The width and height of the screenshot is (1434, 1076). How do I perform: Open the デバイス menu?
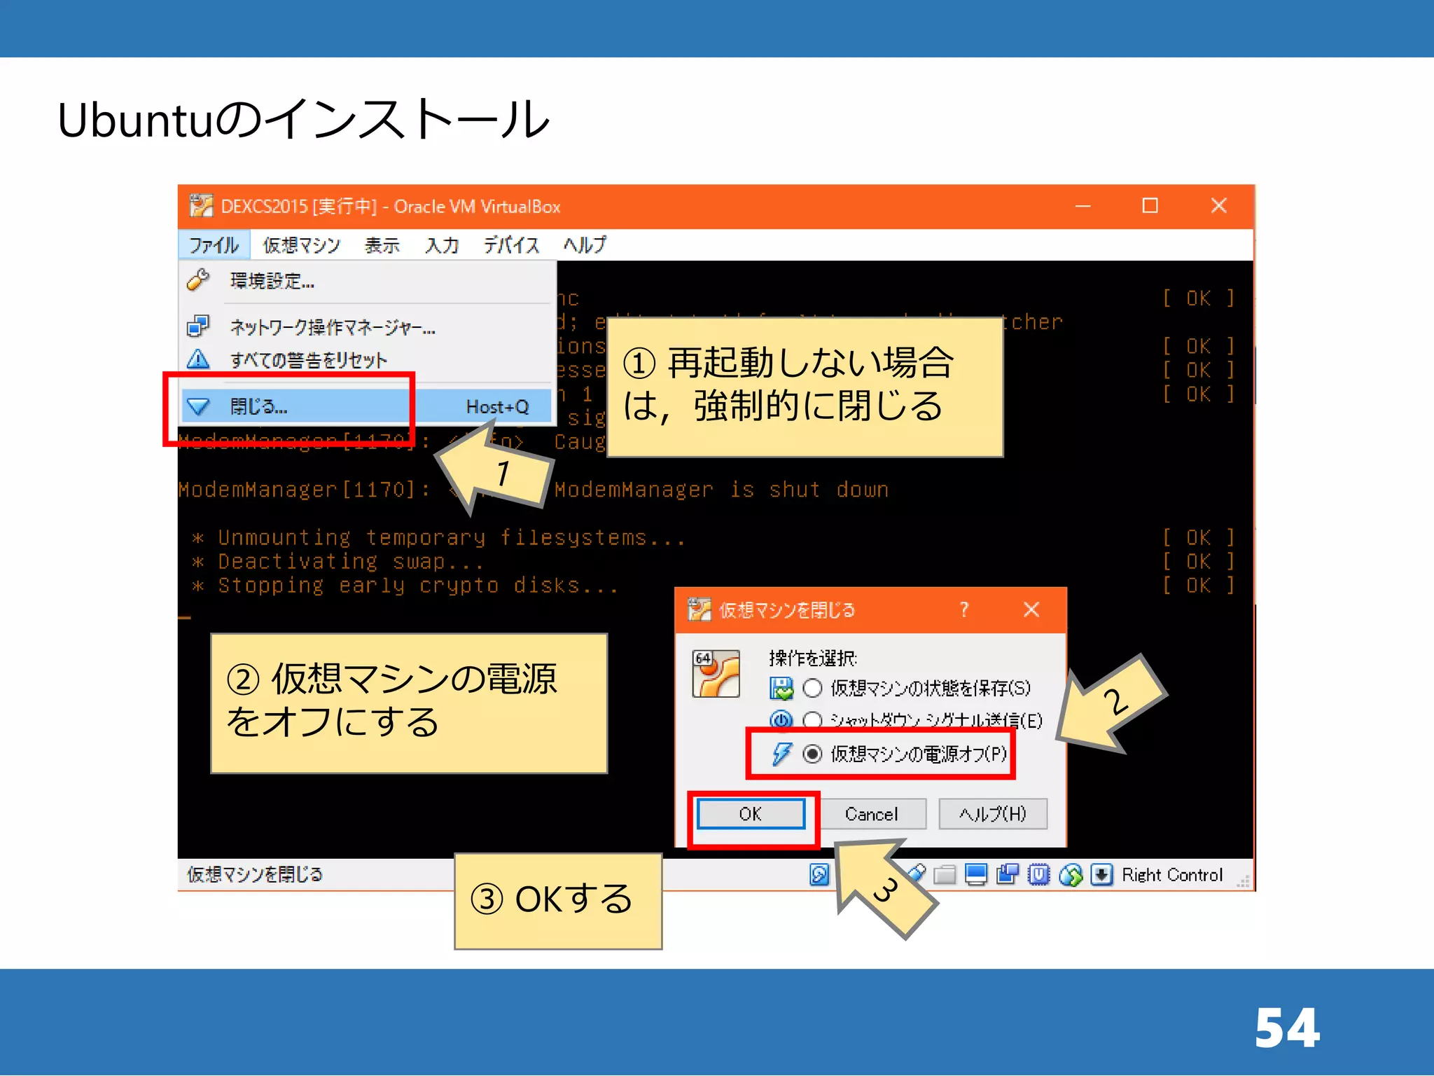point(512,244)
